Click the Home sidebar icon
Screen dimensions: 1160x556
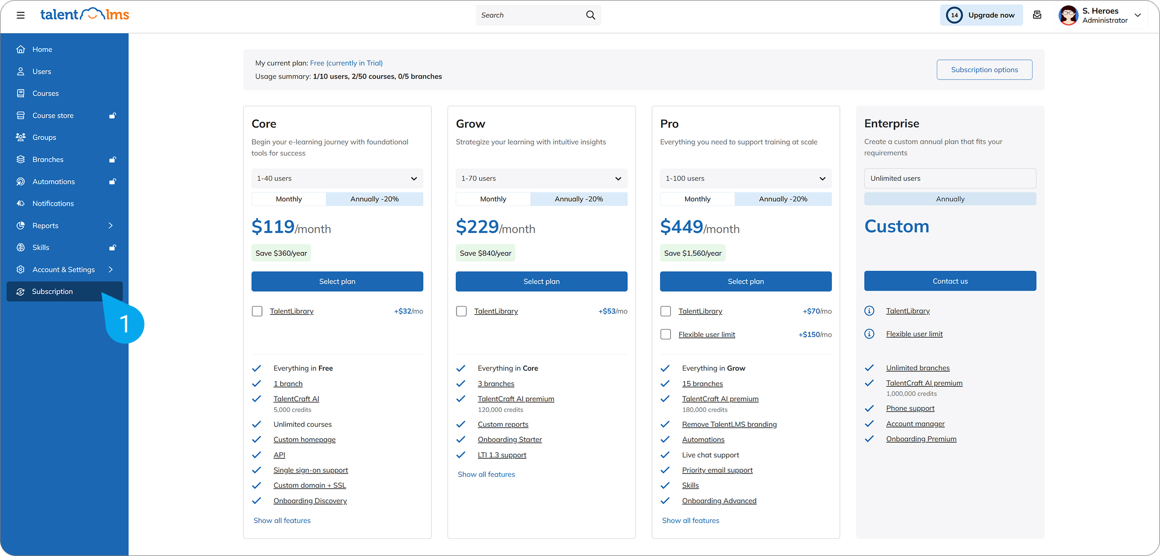(x=21, y=49)
